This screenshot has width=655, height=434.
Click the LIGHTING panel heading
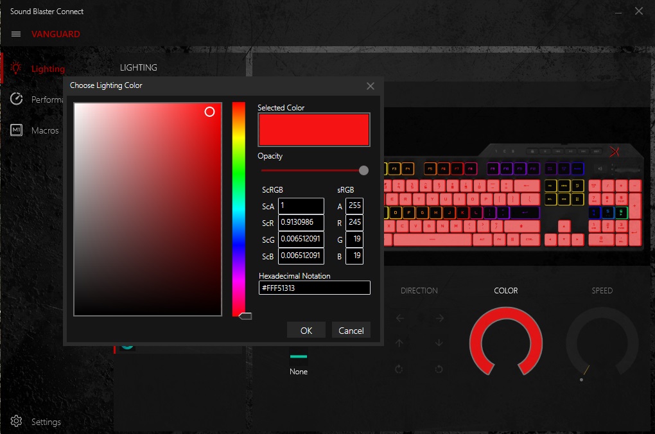138,67
